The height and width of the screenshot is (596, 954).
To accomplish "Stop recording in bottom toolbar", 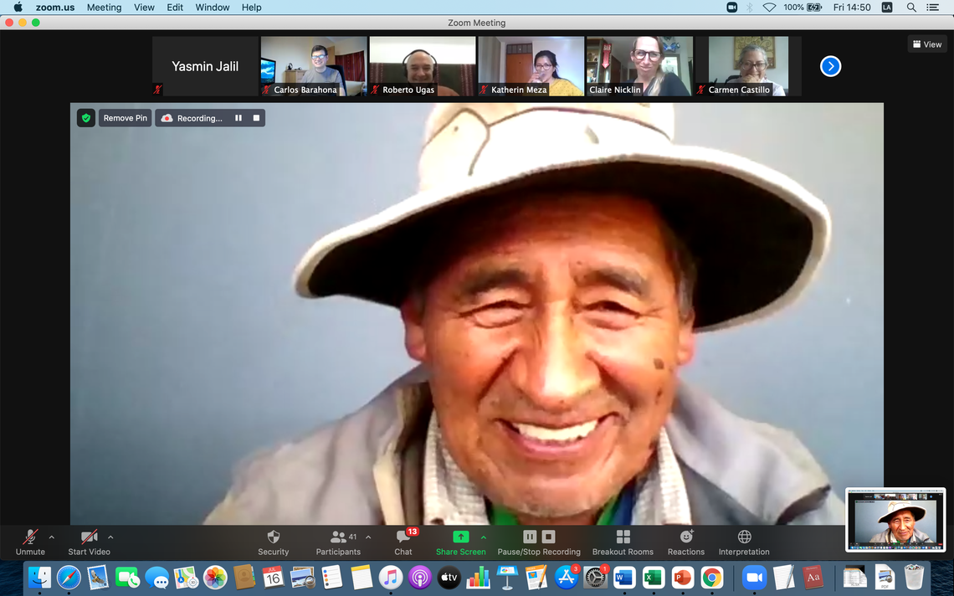I will pyautogui.click(x=548, y=537).
